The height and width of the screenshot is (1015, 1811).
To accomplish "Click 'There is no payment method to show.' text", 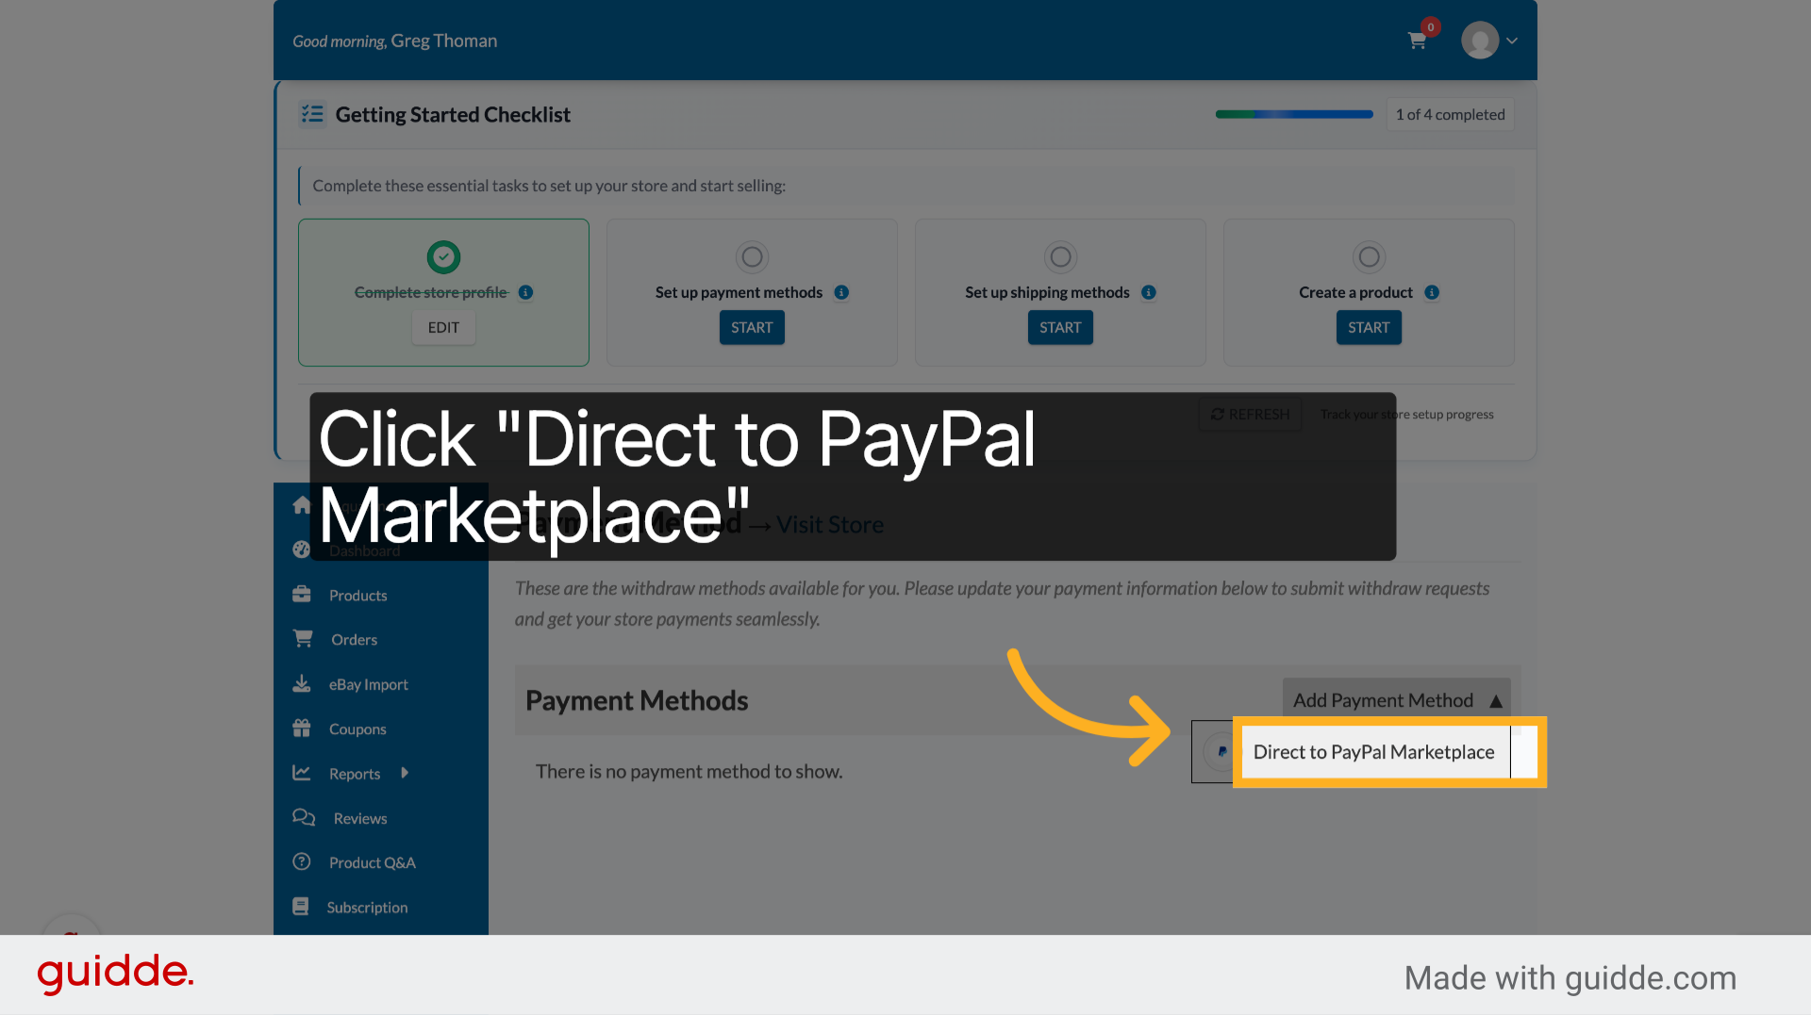I will [x=690, y=772].
